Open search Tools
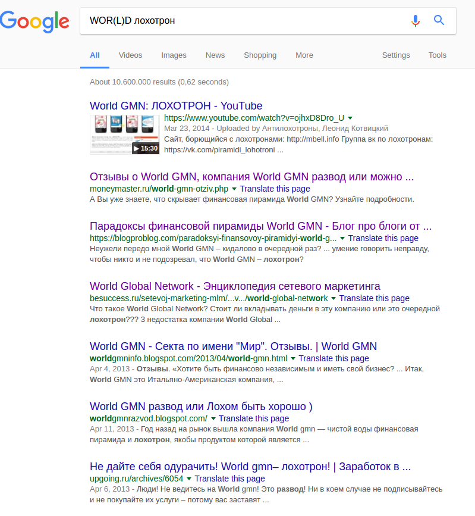475x516 pixels. [x=437, y=55]
